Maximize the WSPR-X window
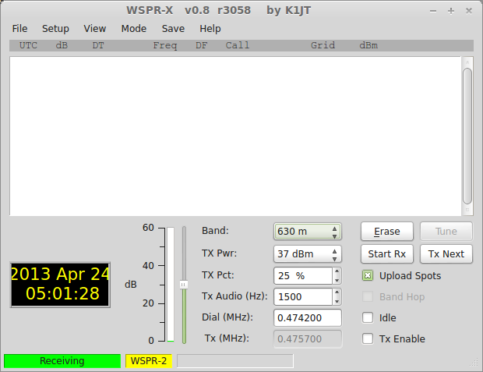This screenshot has height=372, width=483. pyautogui.click(x=451, y=11)
